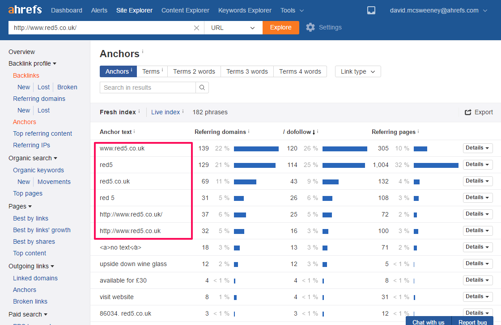This screenshot has height=325, width=501.
Task: Click info icon beside Anchors heading
Action: 143,51
